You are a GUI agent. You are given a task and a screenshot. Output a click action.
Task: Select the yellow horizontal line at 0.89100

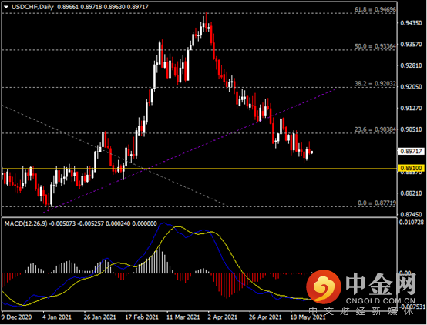click(199, 169)
